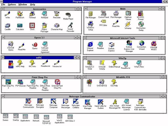Select WinZip 6.3 16-bit icon

coord(90,63)
